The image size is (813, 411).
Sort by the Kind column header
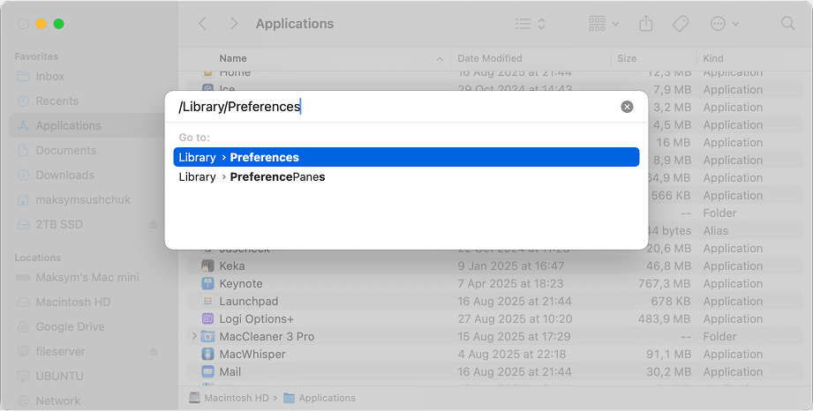713,58
